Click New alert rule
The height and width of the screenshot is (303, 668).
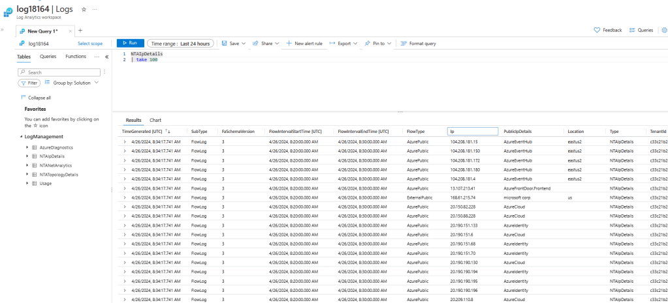(304, 44)
